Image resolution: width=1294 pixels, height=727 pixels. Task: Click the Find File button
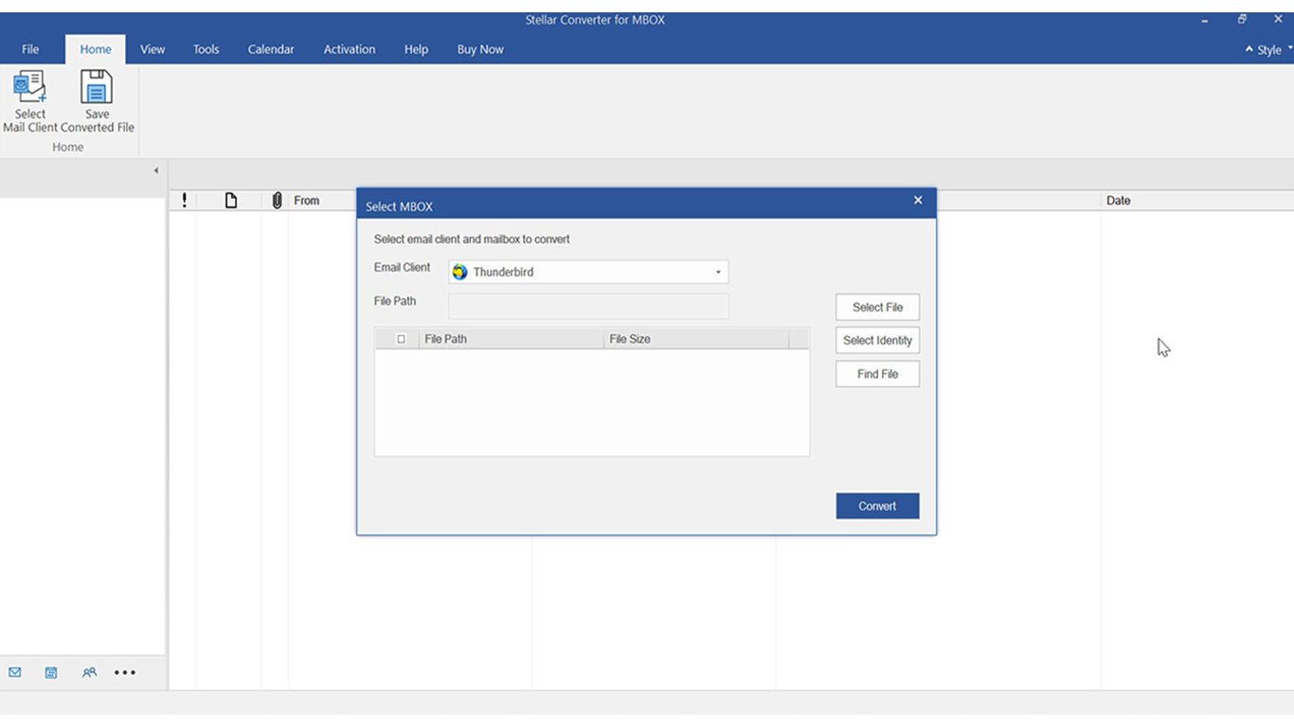[x=877, y=374]
